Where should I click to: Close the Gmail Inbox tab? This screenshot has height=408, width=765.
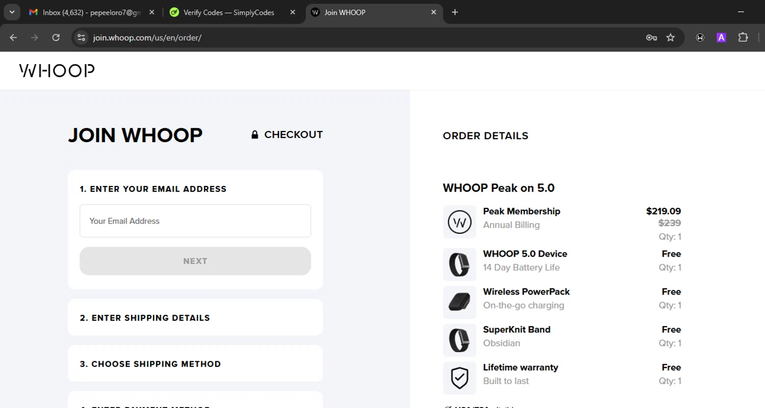point(151,12)
